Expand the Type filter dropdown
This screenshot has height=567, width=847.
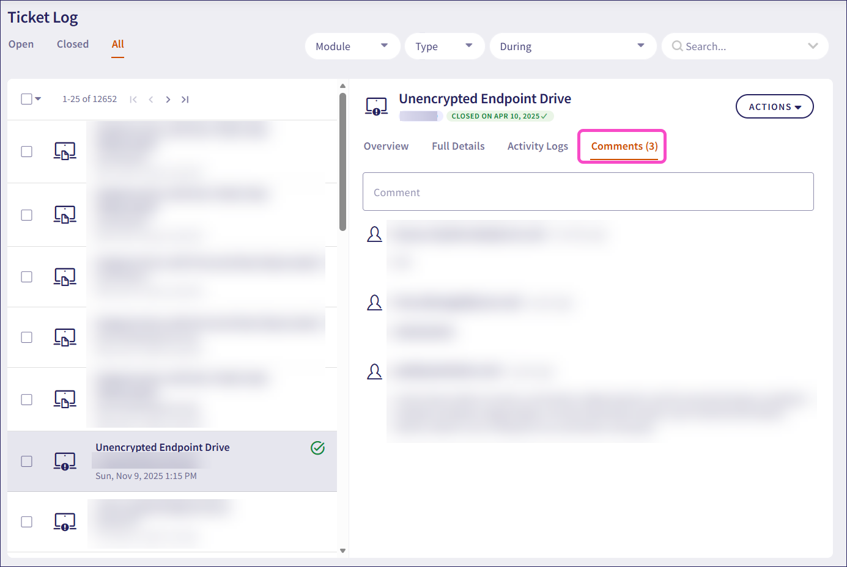tap(444, 46)
